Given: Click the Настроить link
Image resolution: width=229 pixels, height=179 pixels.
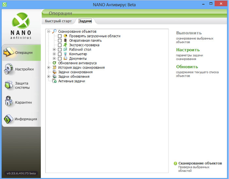Looking at the screenshot, I should [x=188, y=50].
